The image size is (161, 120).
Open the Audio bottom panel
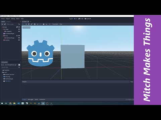[37, 99]
